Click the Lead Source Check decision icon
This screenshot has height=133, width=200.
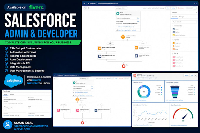coord(123,37)
